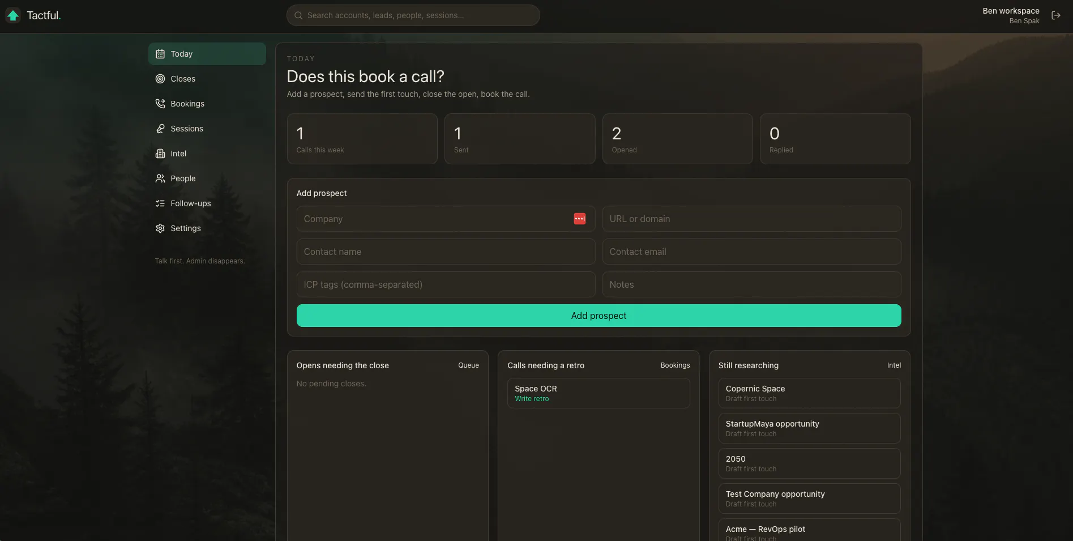Open the Today section
Screen dimensions: 1073x541
[207, 54]
